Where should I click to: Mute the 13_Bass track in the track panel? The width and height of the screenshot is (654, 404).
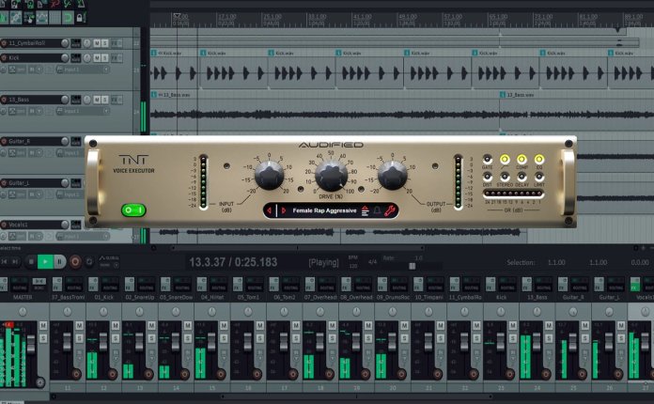97,100
